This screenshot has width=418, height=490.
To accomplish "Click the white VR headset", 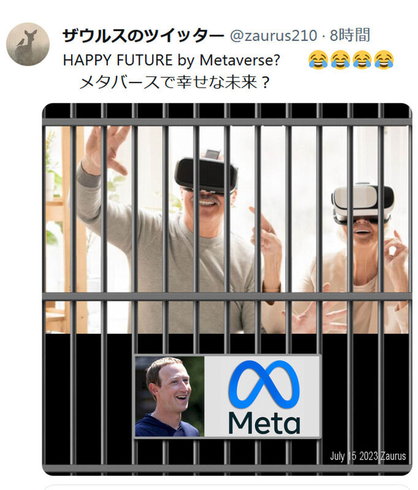I will point(363,202).
